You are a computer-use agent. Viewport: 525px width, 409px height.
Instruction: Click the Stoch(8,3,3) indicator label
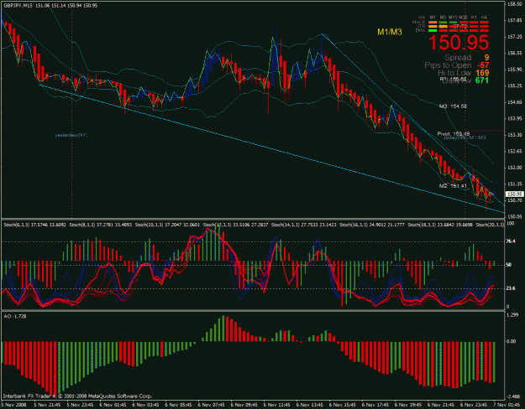tap(101, 225)
